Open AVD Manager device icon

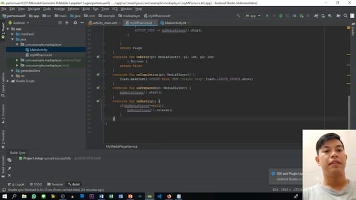[323, 16]
